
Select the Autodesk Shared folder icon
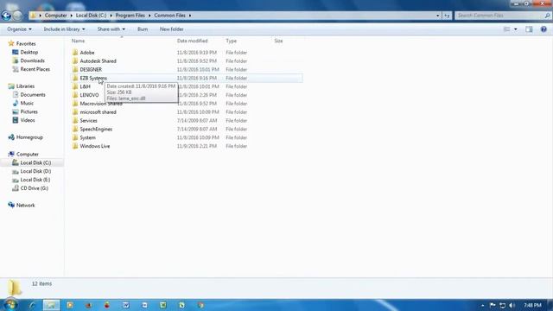[x=75, y=61]
